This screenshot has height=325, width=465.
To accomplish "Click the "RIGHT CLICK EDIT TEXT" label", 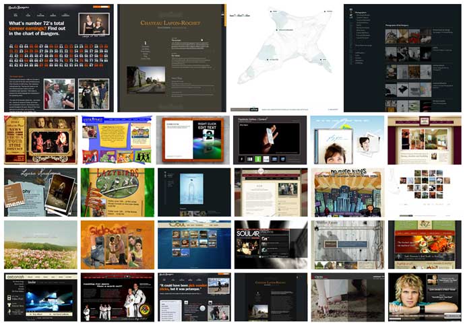I will 207,126.
